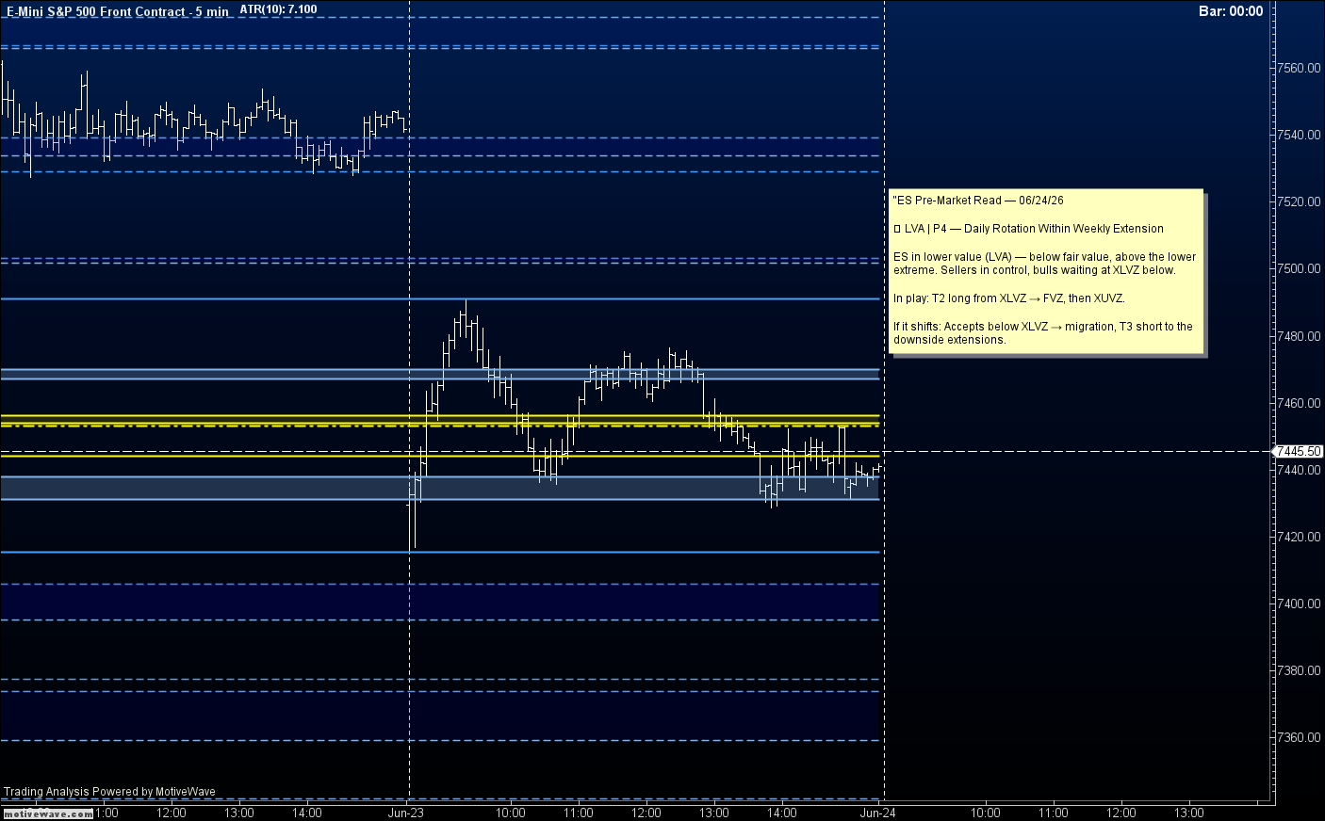Click the 'ES in lower value (LVA)' note paragraph
This screenshot has width=1325, height=821.
[1045, 264]
